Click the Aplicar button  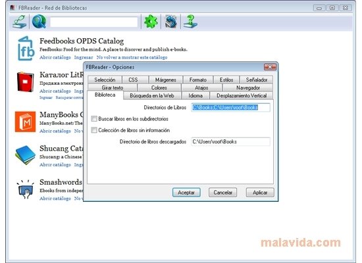[x=260, y=193]
